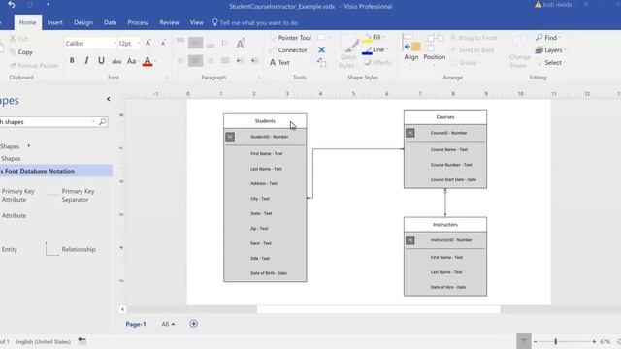Select the Entity shape

point(9,249)
